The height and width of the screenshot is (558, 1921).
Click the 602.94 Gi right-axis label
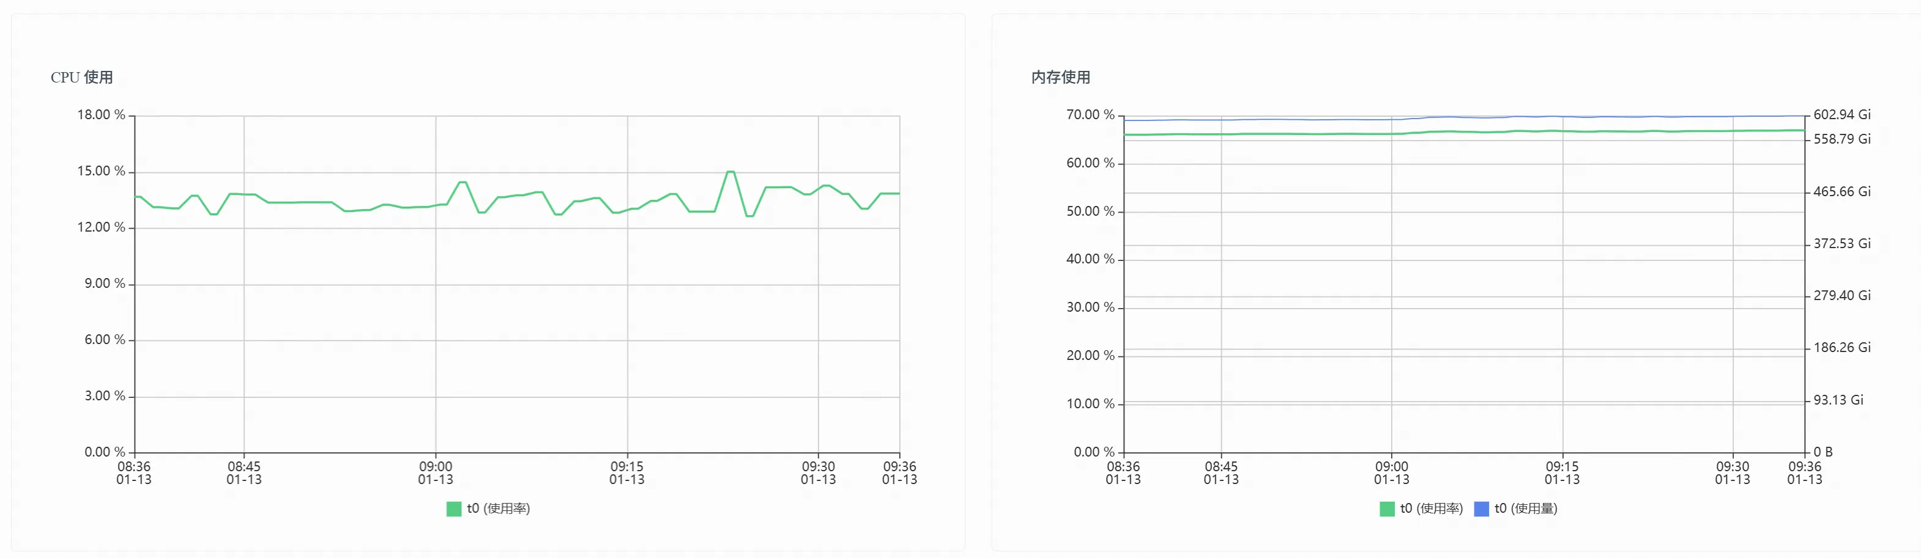(x=1842, y=115)
